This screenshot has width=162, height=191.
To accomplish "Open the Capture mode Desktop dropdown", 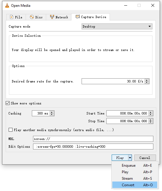I will (x=117, y=26).
